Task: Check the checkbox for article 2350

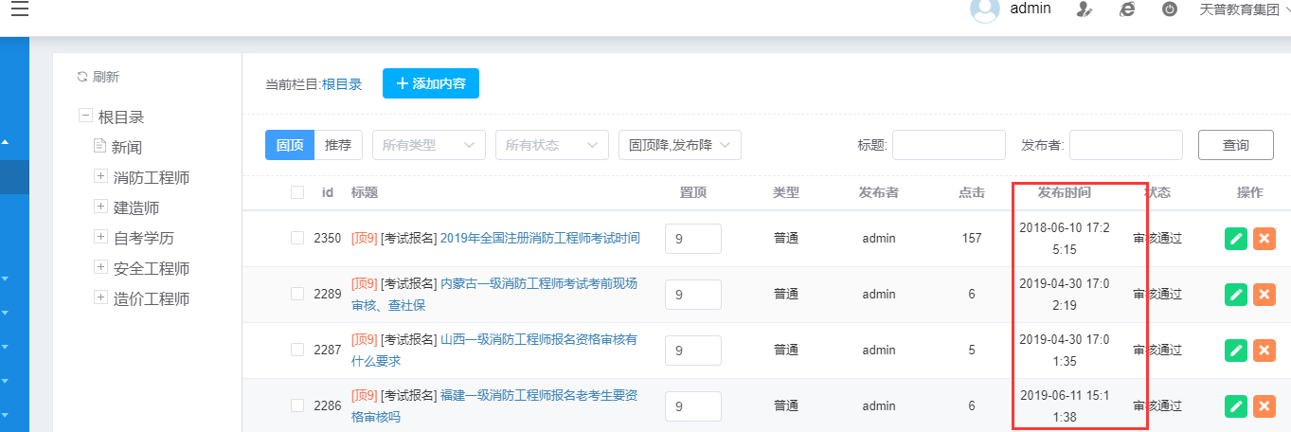Action: pos(297,238)
